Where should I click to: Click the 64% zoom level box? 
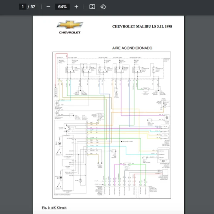pos(62,7)
